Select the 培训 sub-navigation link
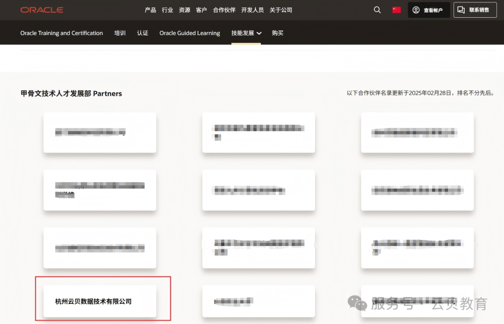This screenshot has width=504, height=324. click(120, 33)
